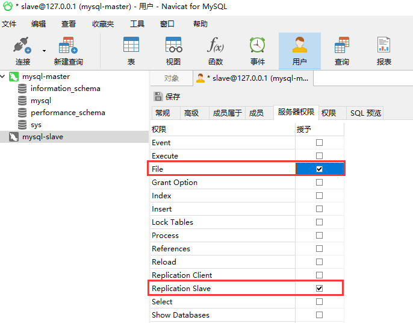Switch to the 服务器权限 tab
The height and width of the screenshot is (323, 413).
pos(296,112)
